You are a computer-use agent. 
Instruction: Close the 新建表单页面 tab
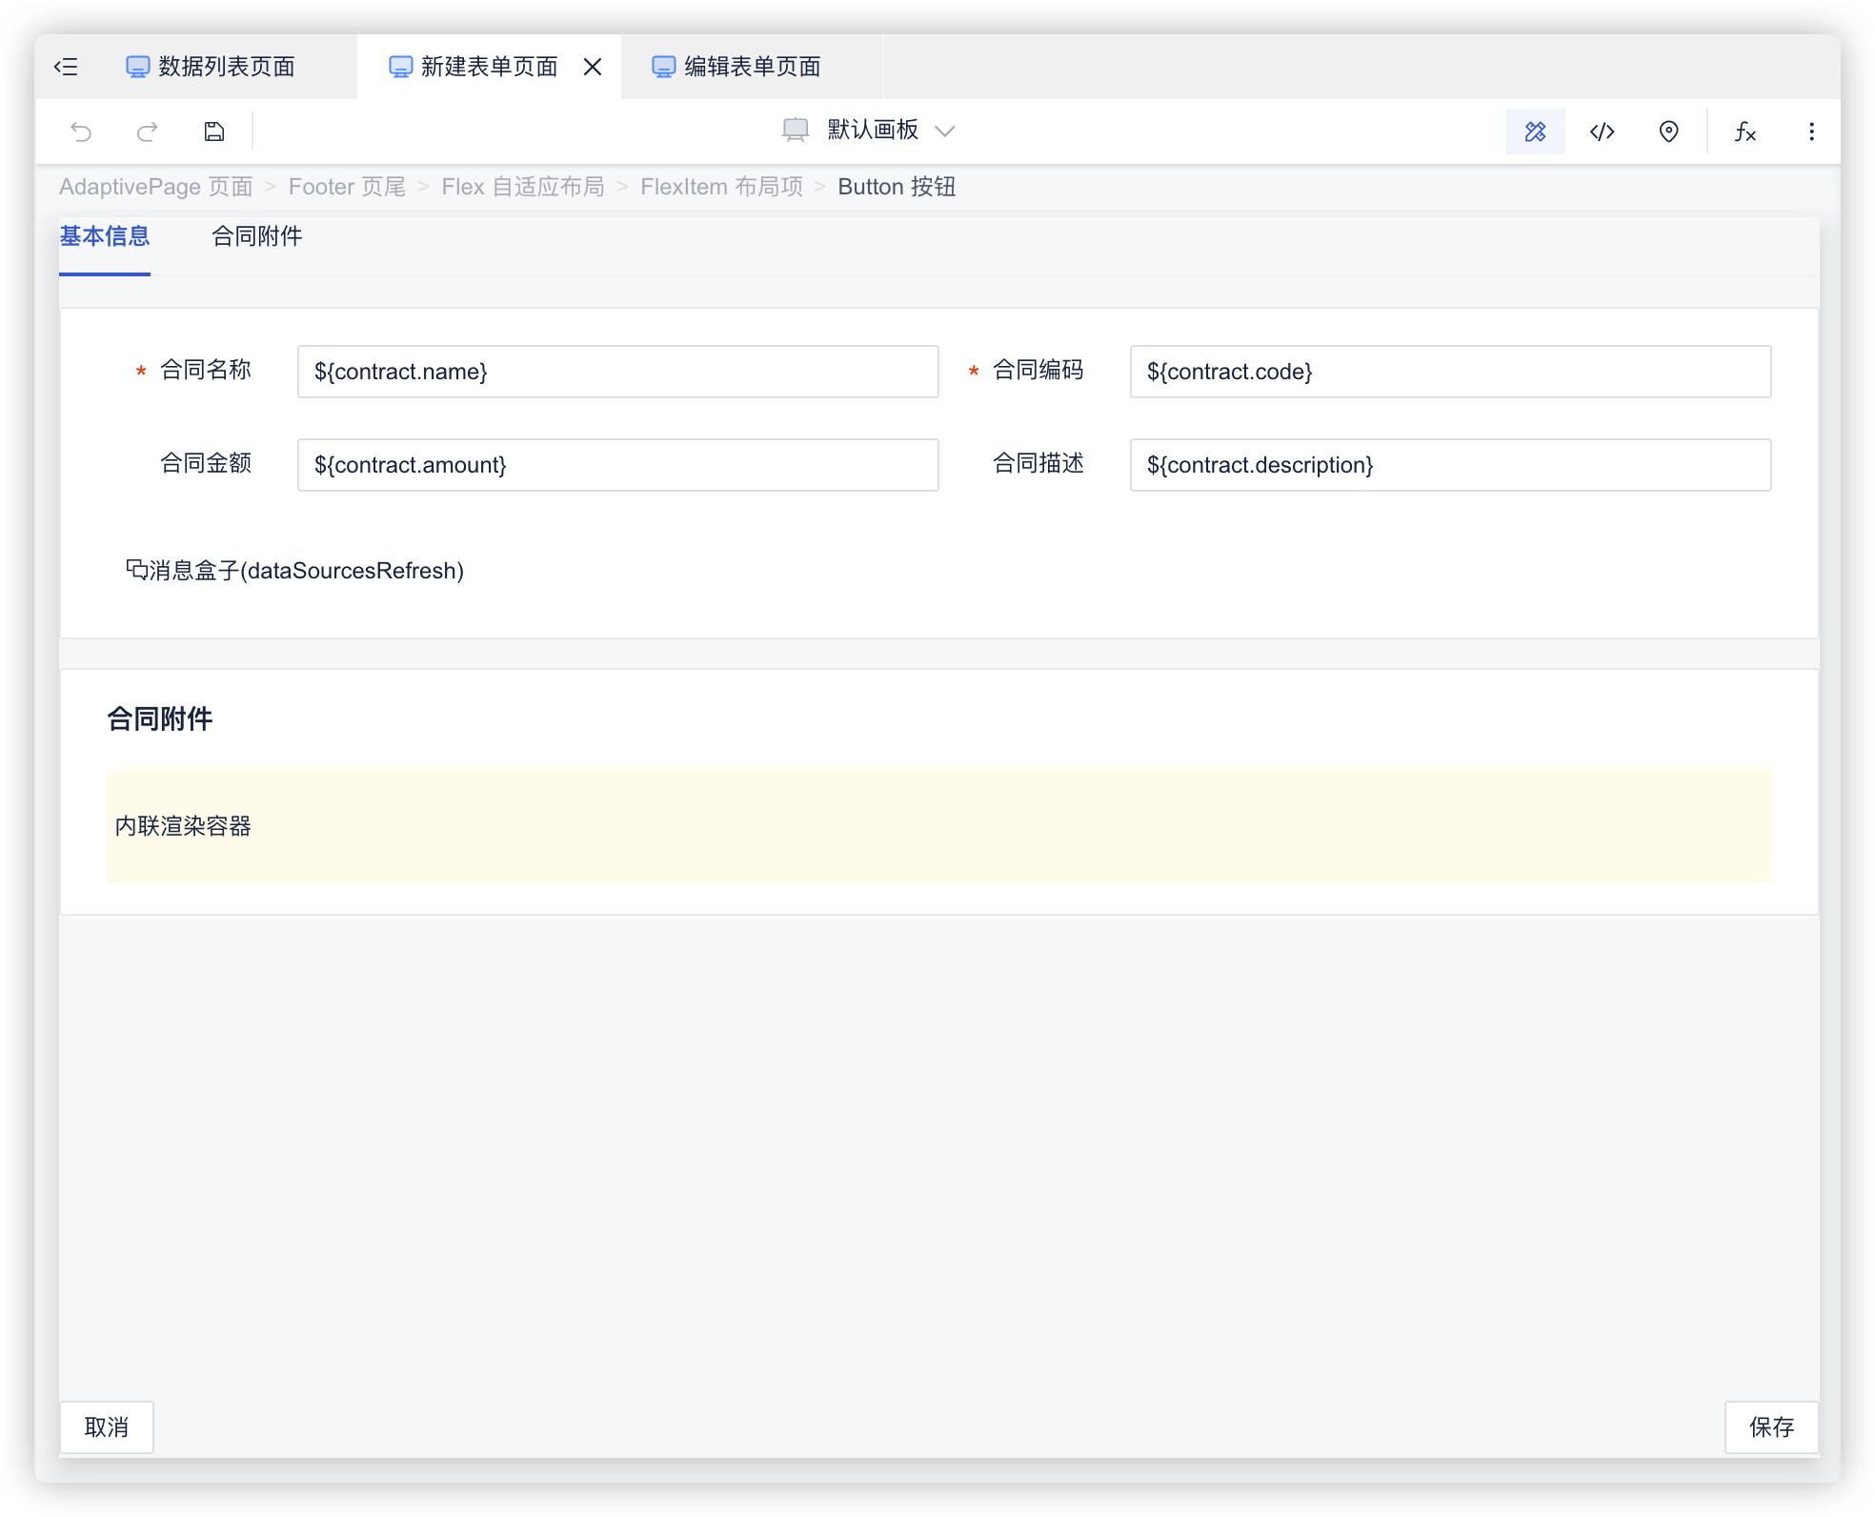(x=593, y=67)
